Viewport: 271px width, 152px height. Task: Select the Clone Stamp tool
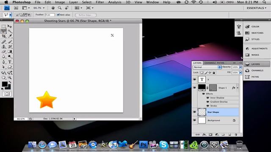(x=3, y=47)
